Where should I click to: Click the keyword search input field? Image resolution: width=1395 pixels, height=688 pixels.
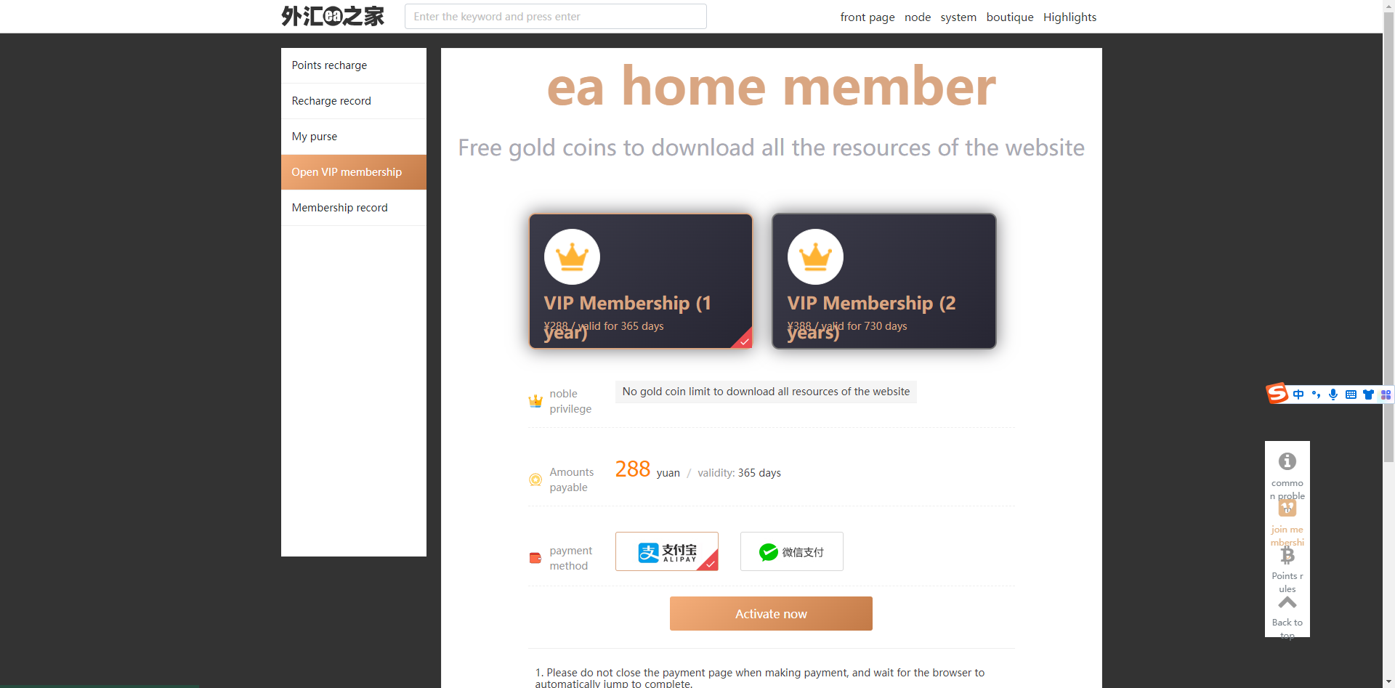point(555,17)
